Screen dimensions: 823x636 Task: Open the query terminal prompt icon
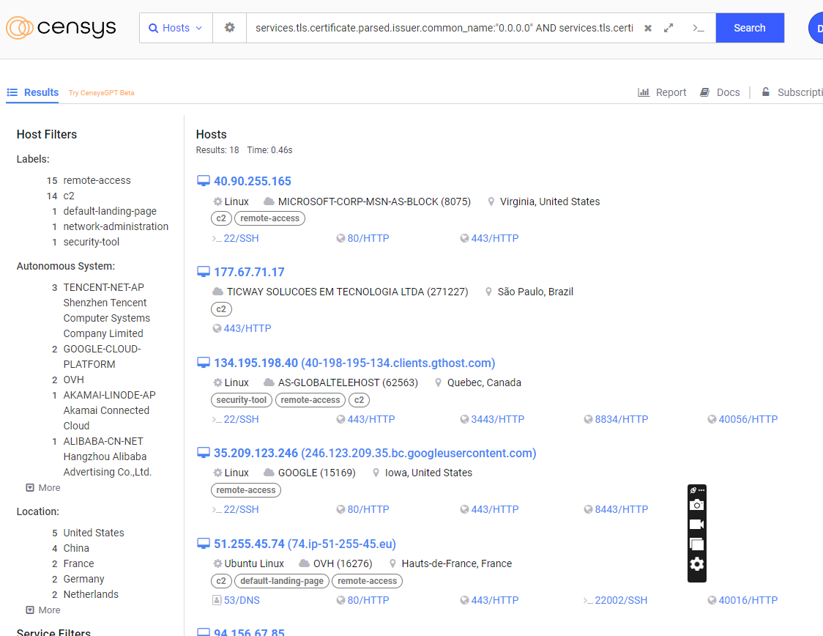point(698,29)
